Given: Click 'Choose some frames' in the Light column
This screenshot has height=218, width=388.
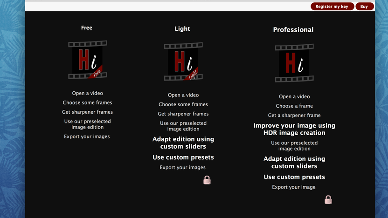Looking at the screenshot, I should point(183,104).
